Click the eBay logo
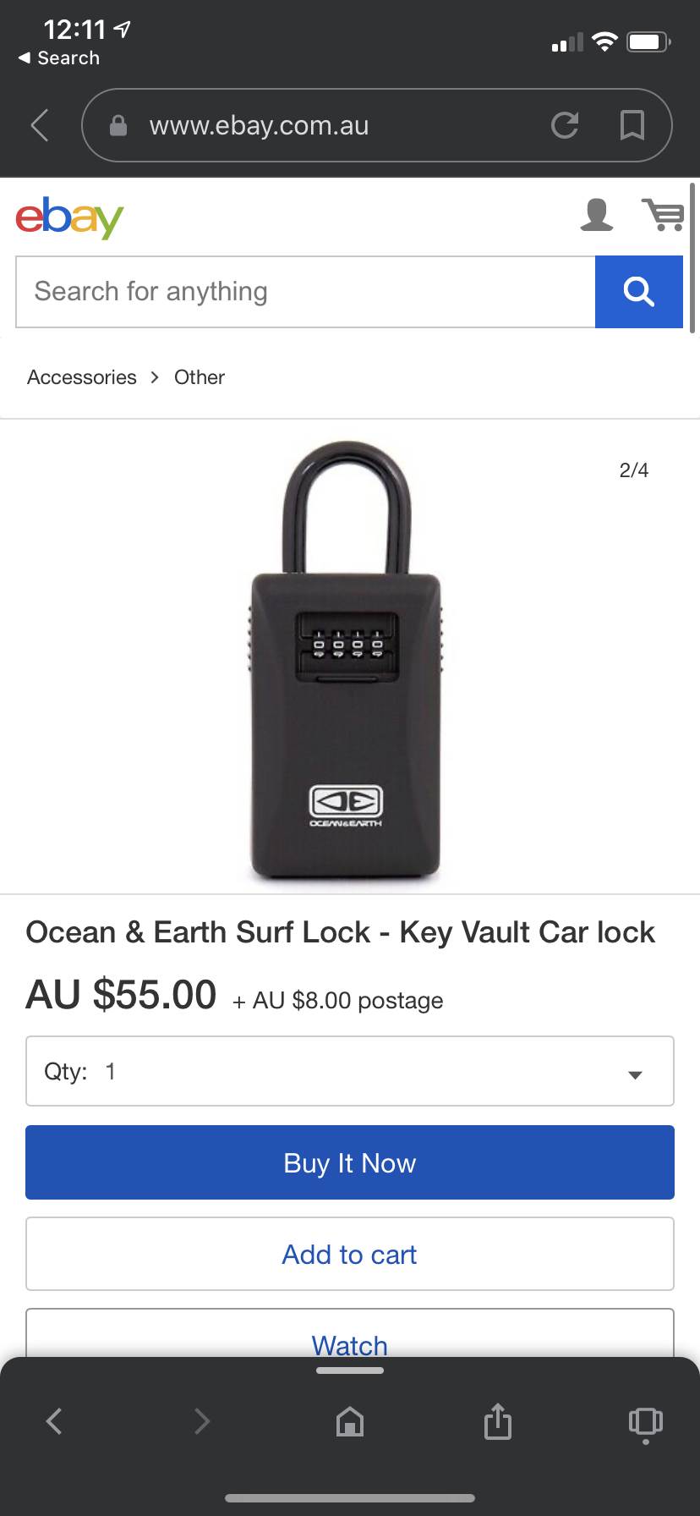The image size is (700, 1516). point(69,217)
